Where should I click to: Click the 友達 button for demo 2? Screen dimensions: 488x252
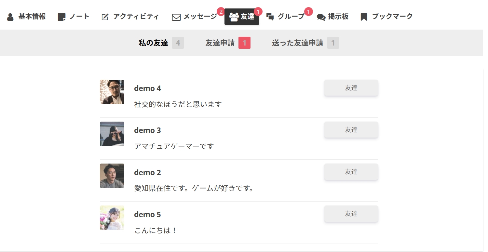click(351, 172)
